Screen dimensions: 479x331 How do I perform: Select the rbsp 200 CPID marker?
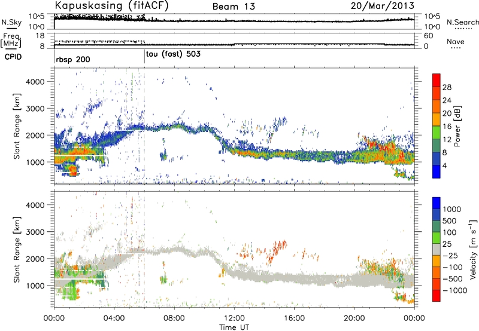click(73, 59)
